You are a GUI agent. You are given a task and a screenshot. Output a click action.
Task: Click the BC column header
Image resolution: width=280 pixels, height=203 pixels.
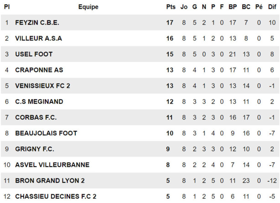pos(246,7)
